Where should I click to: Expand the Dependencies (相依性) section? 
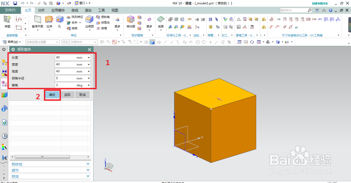click(x=50, y=164)
